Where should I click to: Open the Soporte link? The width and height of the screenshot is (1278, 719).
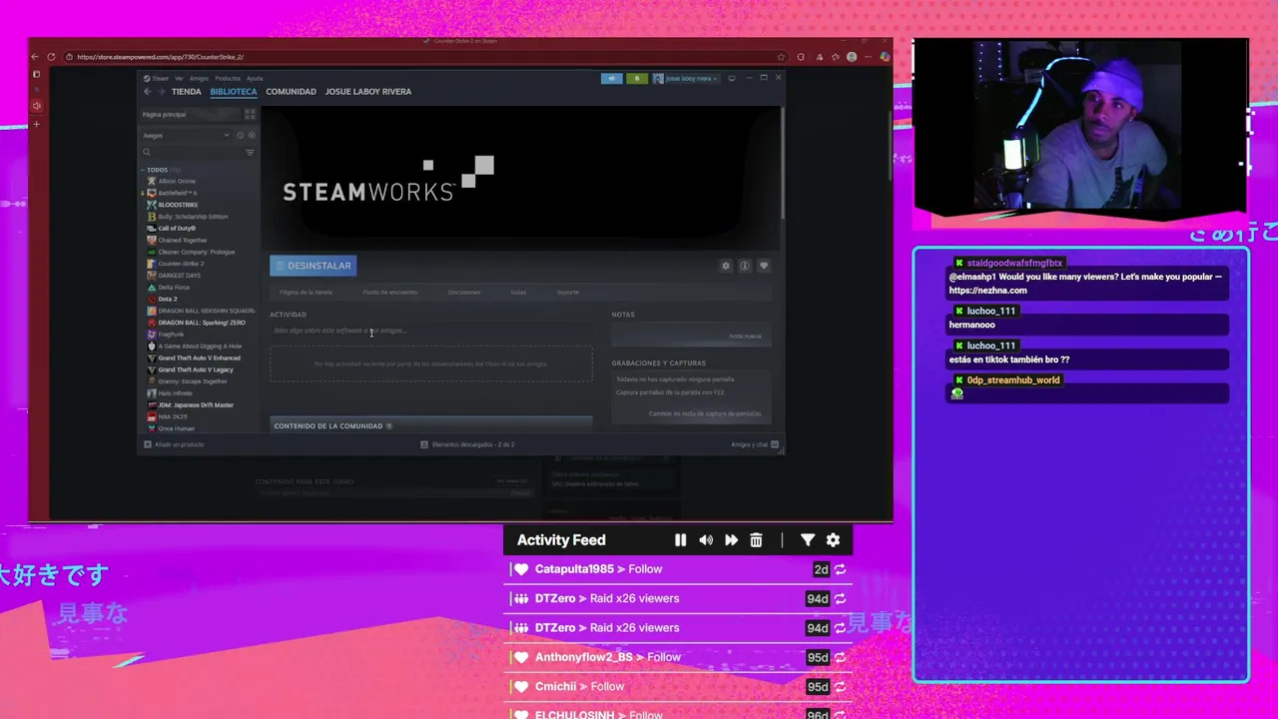coord(567,293)
